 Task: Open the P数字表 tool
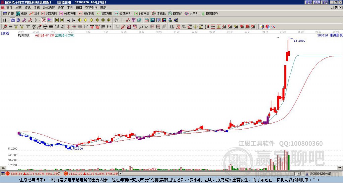(x=86, y=13)
